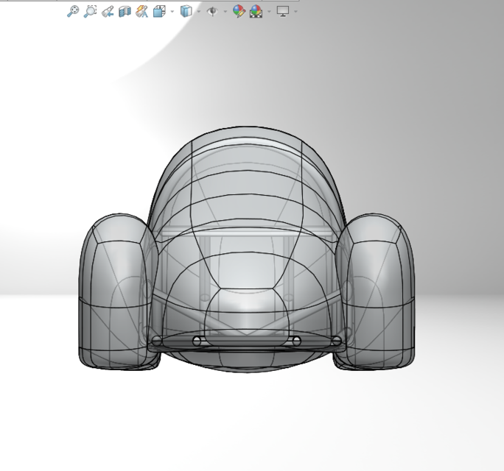Screen dimensions: 504x471
Task: Expand the Hide/Show Items dropdown arrow
Action: pos(225,12)
